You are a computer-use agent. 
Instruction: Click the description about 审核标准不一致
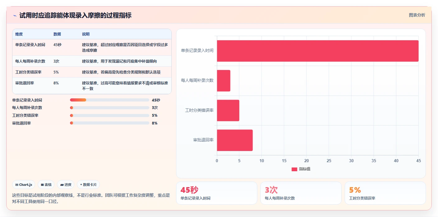tap(125, 86)
